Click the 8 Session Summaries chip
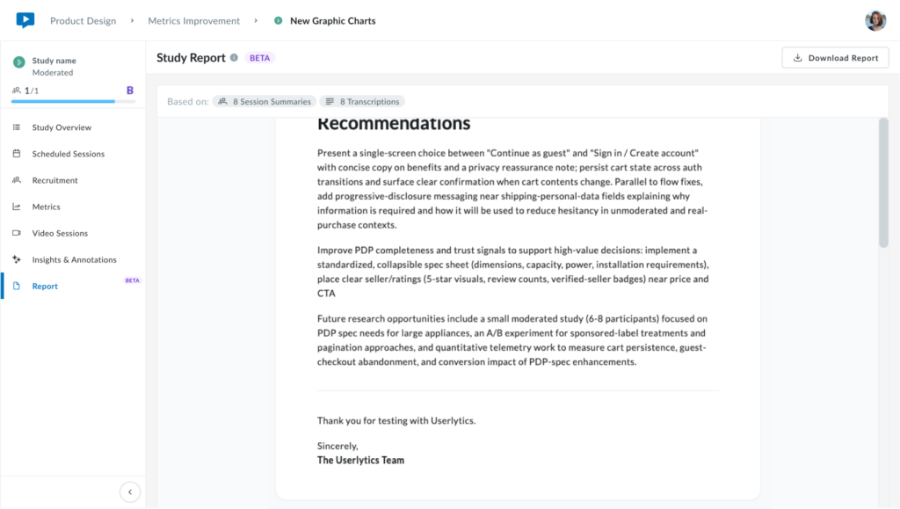Screen dimensions: 900x509 [x=265, y=102]
